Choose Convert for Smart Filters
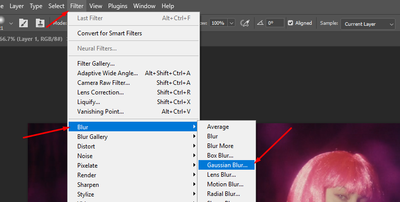The height and width of the screenshot is (202, 400). tap(134, 33)
